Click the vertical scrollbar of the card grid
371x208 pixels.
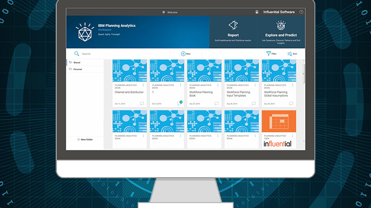304,73
